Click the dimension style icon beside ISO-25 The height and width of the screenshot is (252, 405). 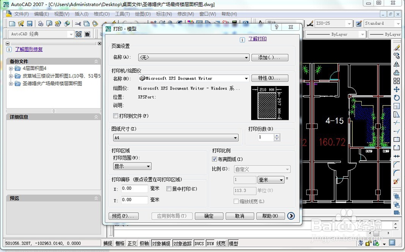(310, 23)
